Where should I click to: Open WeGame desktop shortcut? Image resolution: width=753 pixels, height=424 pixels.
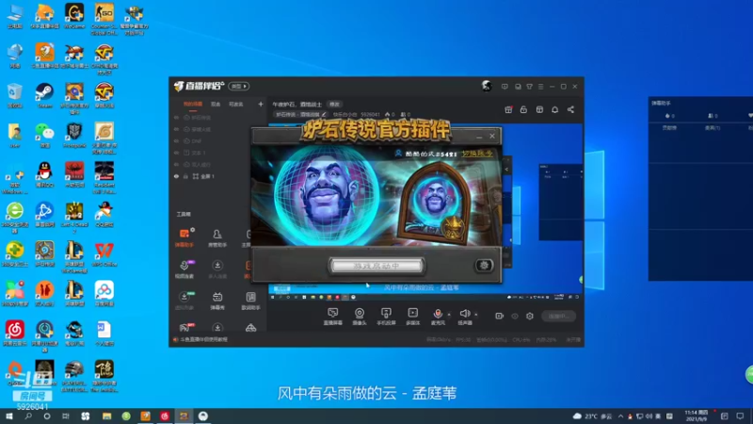coord(74,16)
